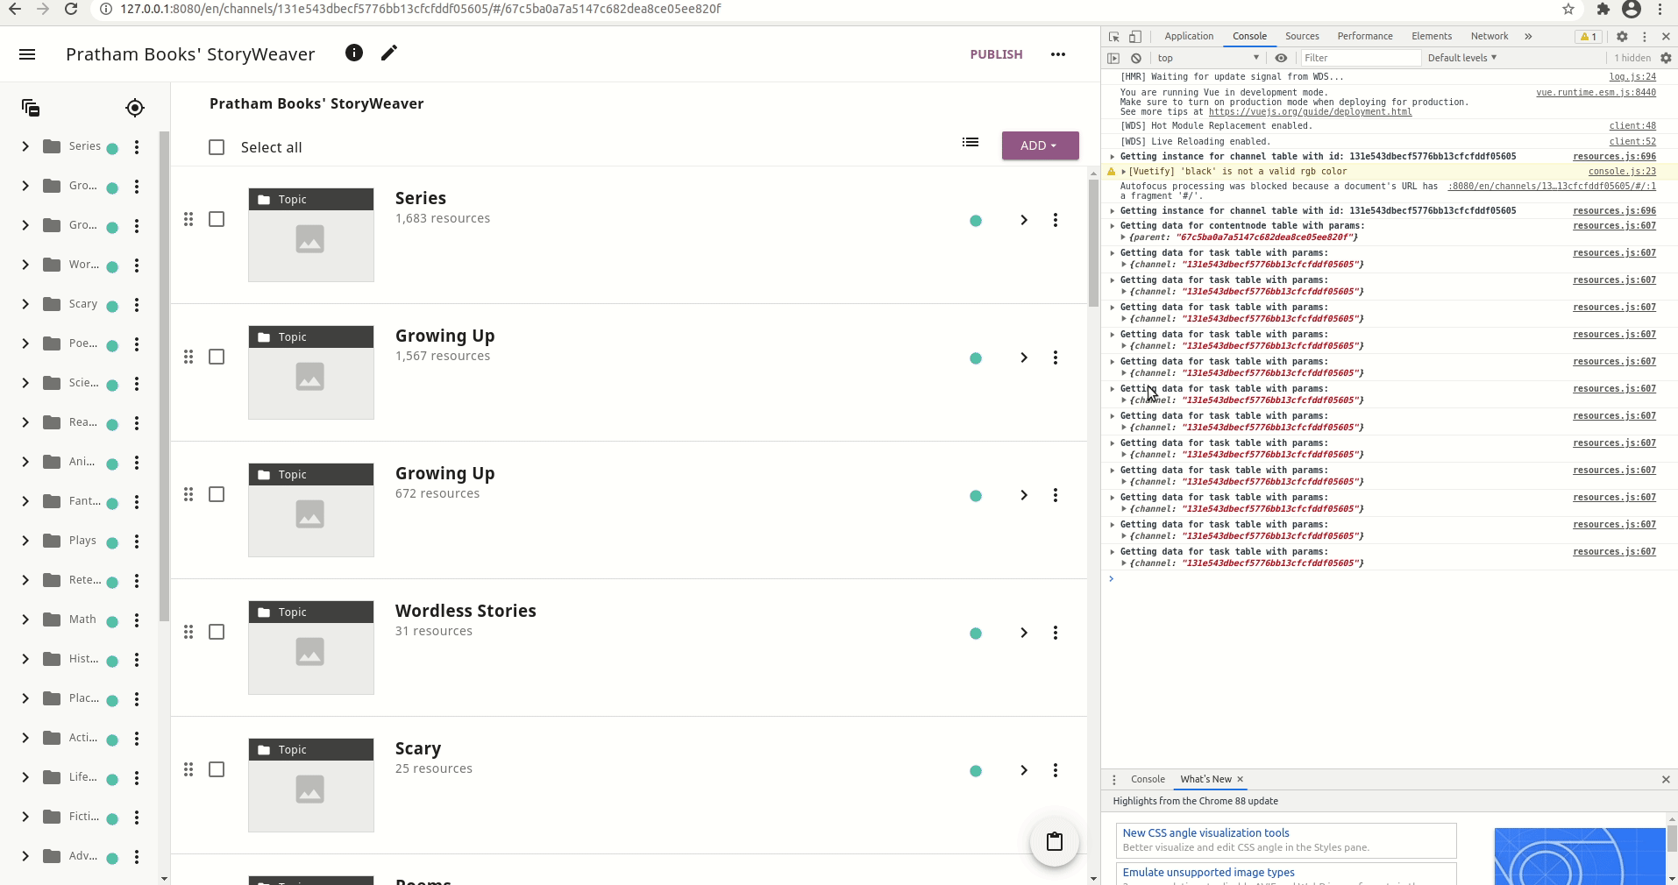Show more DevTools tabs chevron

[x=1528, y=37]
